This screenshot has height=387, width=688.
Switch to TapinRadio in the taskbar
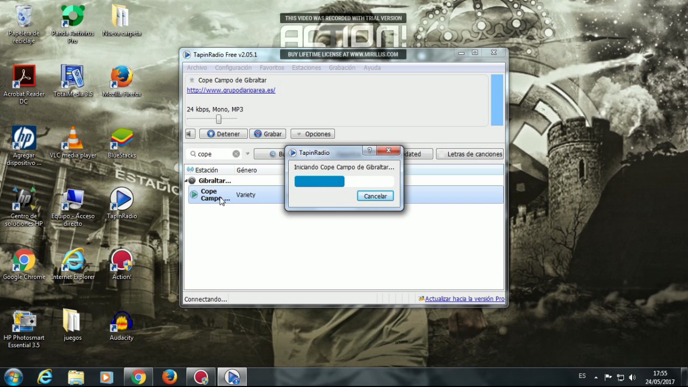232,377
